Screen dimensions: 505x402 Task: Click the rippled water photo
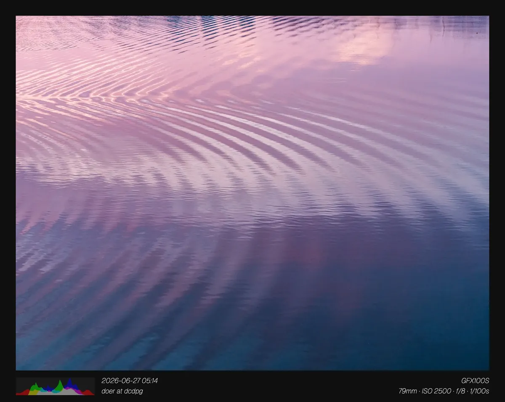[x=252, y=193]
